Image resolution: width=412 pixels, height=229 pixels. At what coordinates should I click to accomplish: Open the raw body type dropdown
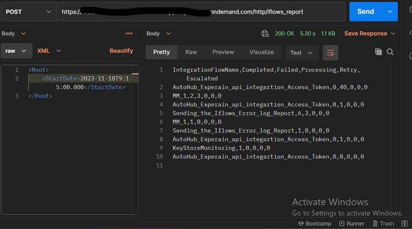pos(16,51)
